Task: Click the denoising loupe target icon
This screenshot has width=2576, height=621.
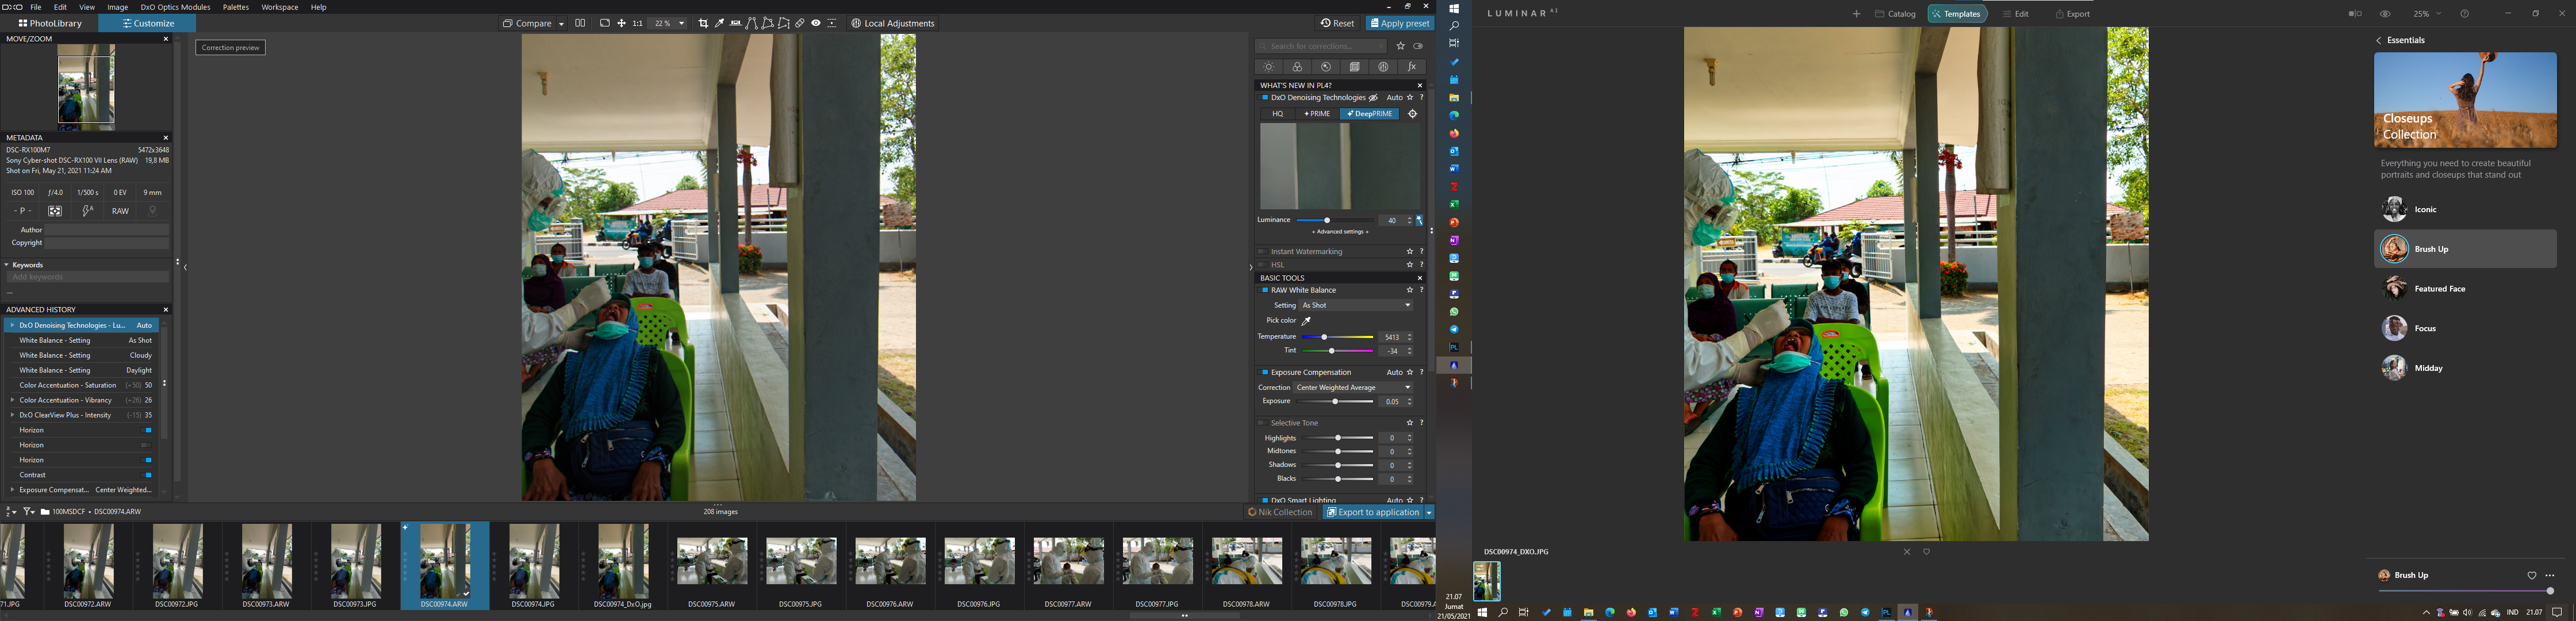Action: point(1412,114)
